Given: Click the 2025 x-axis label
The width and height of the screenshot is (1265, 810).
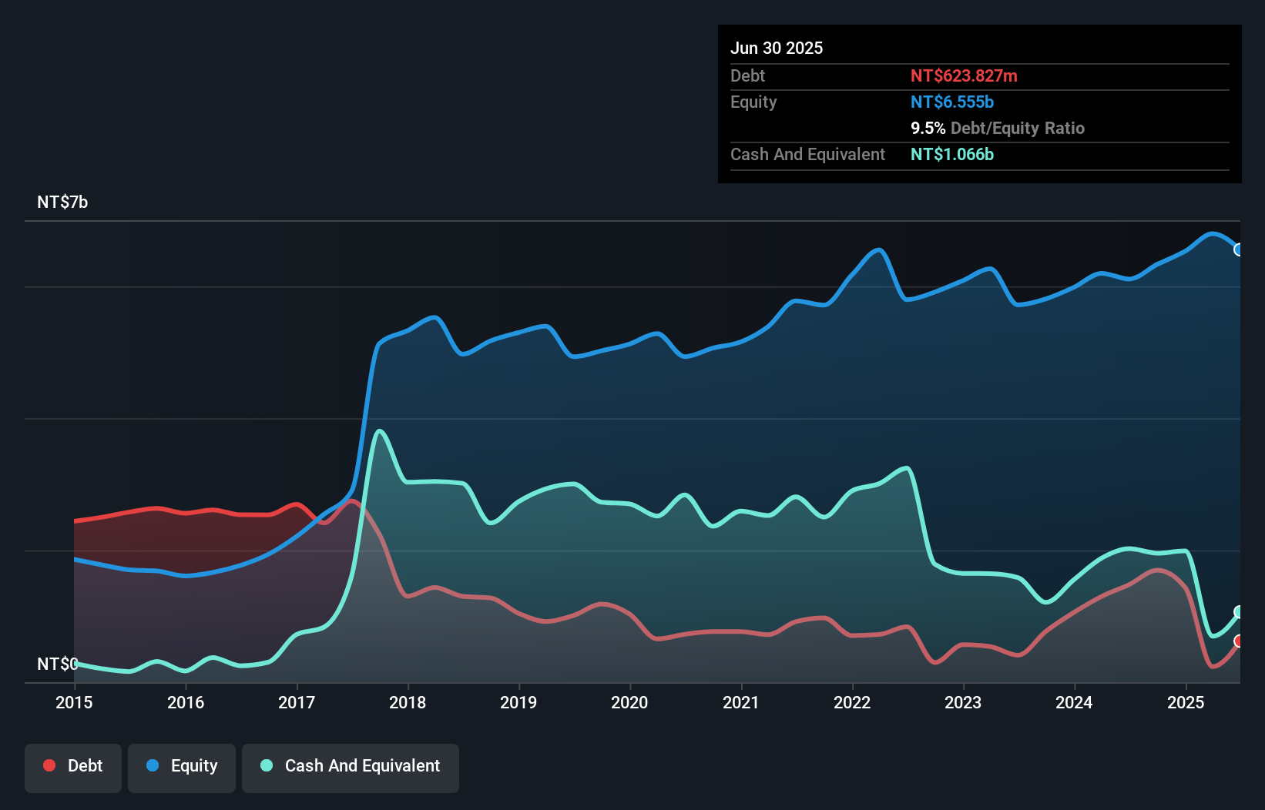Looking at the screenshot, I should coord(1186,702).
